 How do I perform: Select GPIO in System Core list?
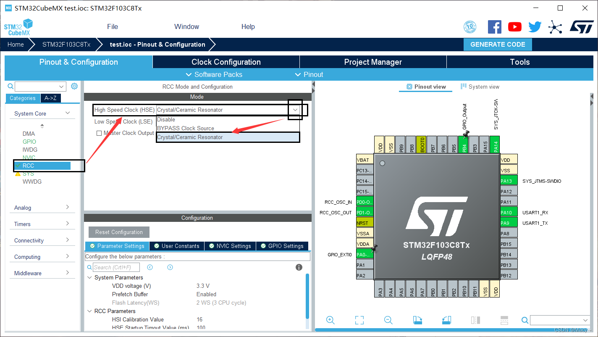pyautogui.click(x=29, y=142)
